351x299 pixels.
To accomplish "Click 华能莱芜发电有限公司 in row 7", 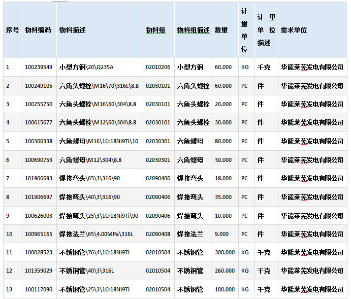I will click(312, 179).
